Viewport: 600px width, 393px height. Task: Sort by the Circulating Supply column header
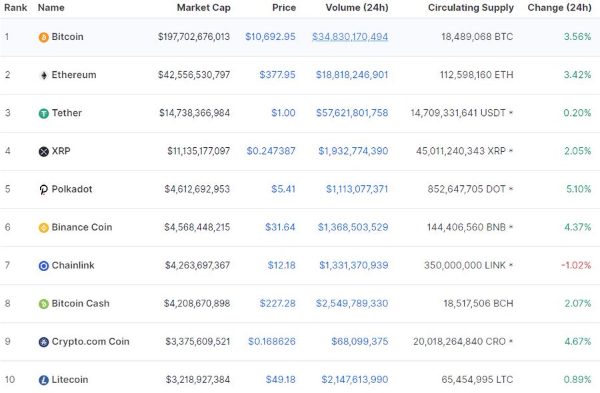pyautogui.click(x=471, y=7)
